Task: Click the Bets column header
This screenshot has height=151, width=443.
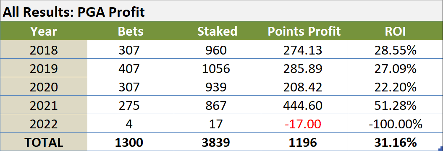Action: click(131, 31)
